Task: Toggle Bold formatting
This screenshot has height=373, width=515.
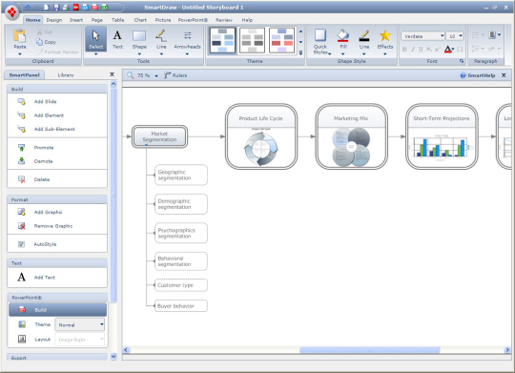Action: click(404, 50)
